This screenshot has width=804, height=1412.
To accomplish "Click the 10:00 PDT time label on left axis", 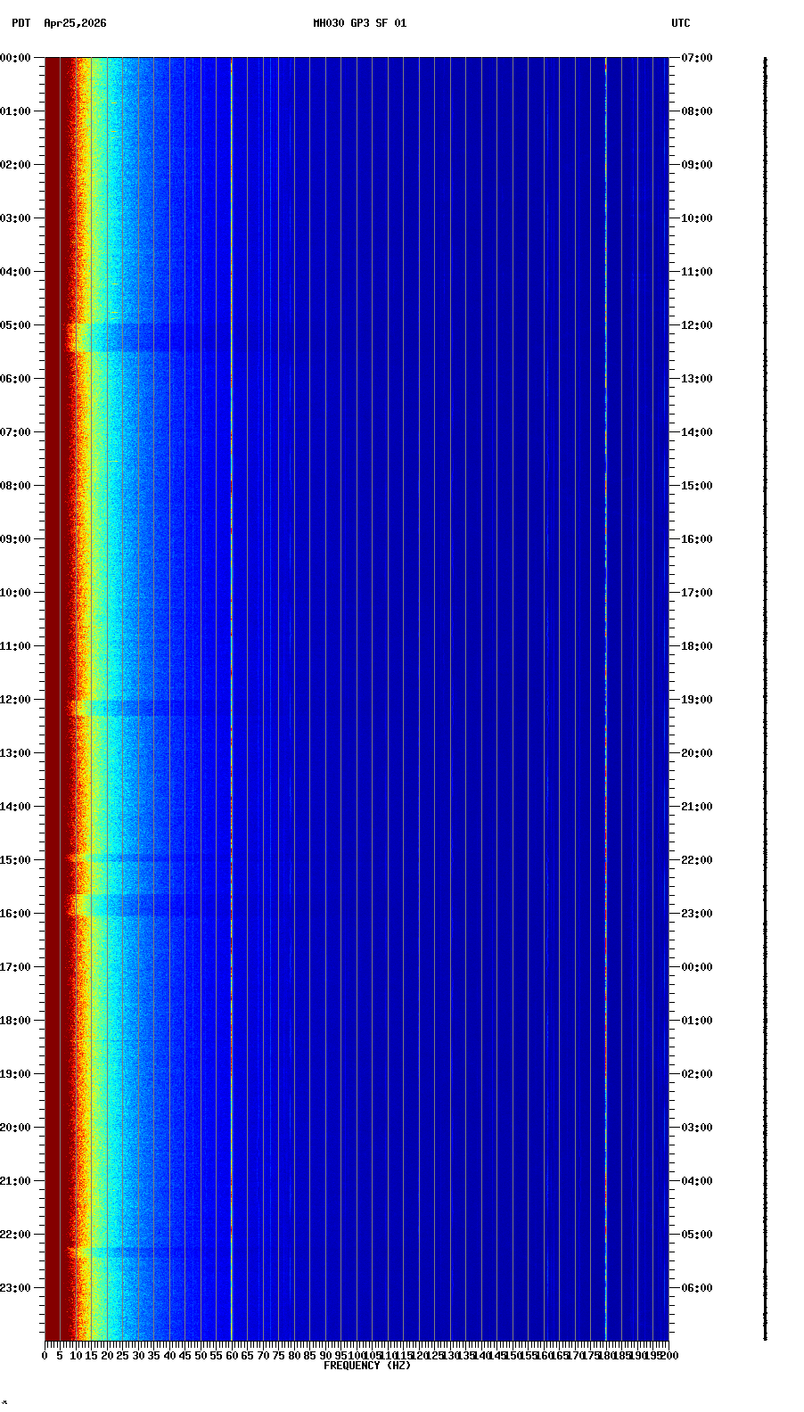I will (x=15, y=593).
